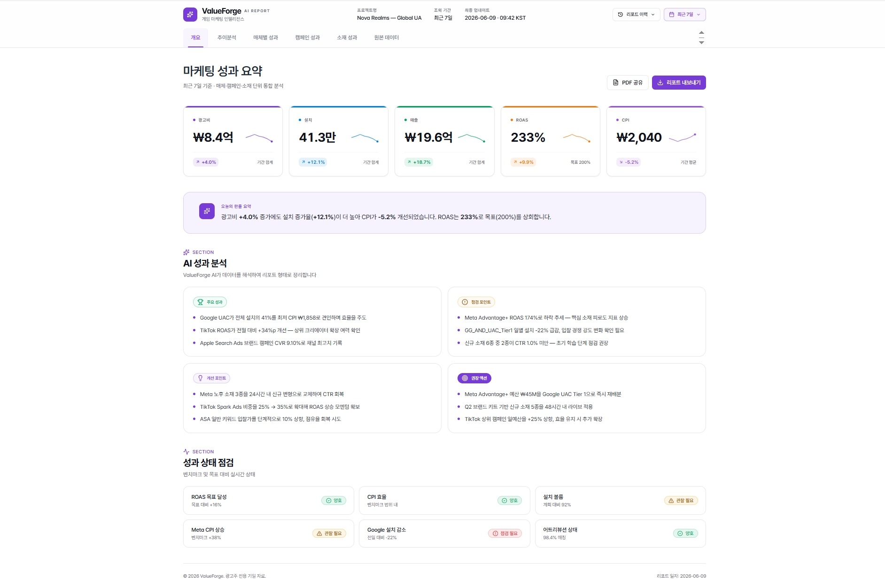Click the GG_AND_UAC_Tier1 -22% bullet
885x580 pixels.
coord(544,330)
